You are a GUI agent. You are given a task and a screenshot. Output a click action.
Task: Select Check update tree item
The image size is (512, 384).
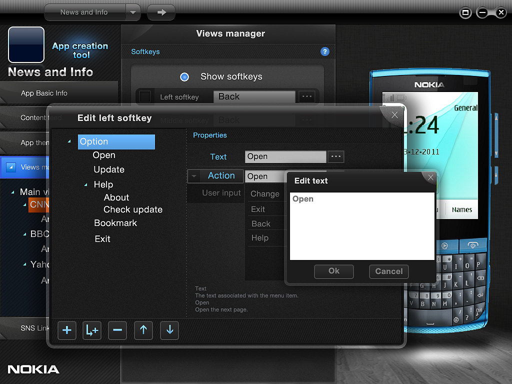point(133,209)
